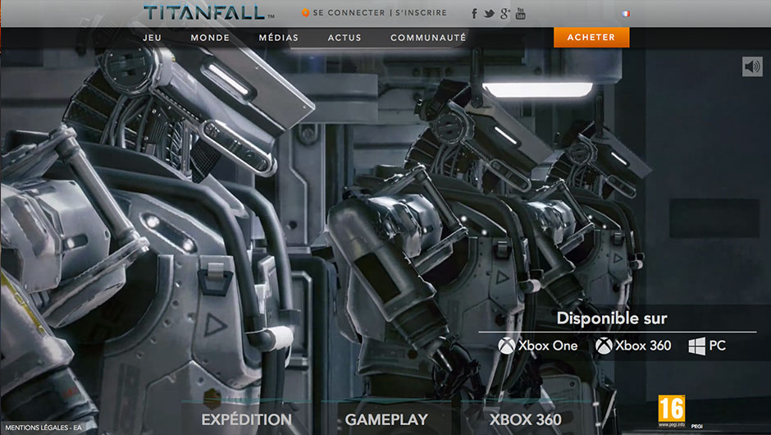Click the orange icon beside Se Connecter

(x=305, y=13)
